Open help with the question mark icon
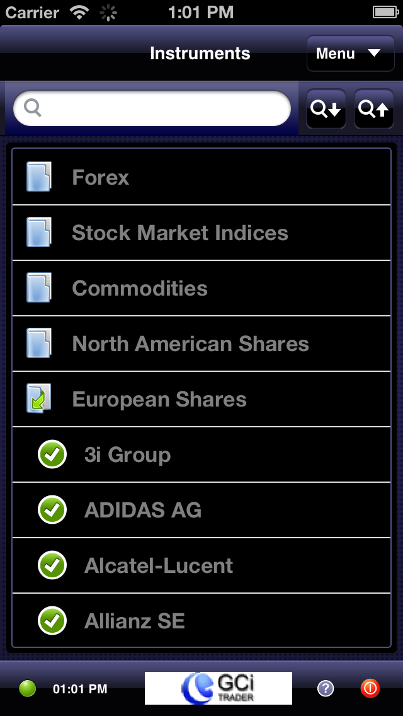 (x=326, y=688)
